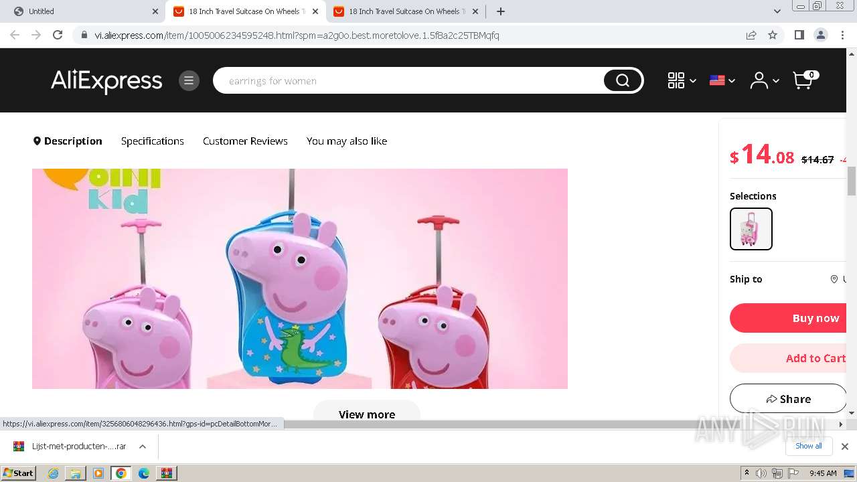Open the US flag country selector

tap(722, 81)
